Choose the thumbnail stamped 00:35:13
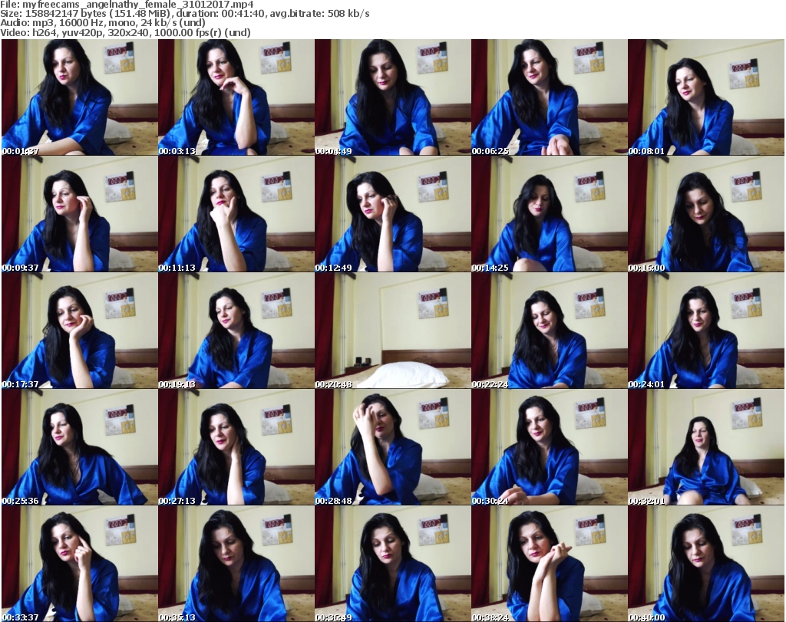The width and height of the screenshot is (786, 622). click(x=236, y=564)
